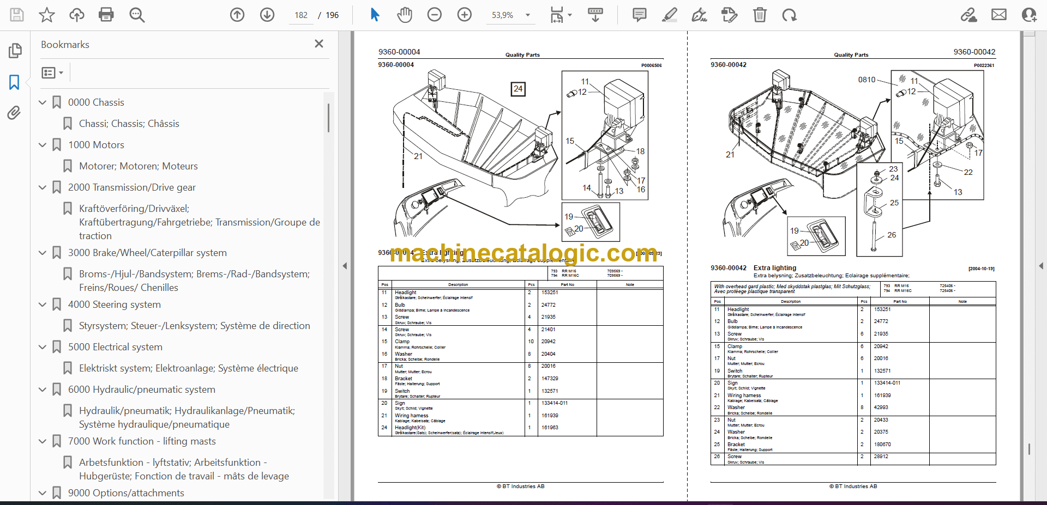Collapse the 0000 Chassis bookmark
The width and height of the screenshot is (1047, 505).
tap(43, 102)
